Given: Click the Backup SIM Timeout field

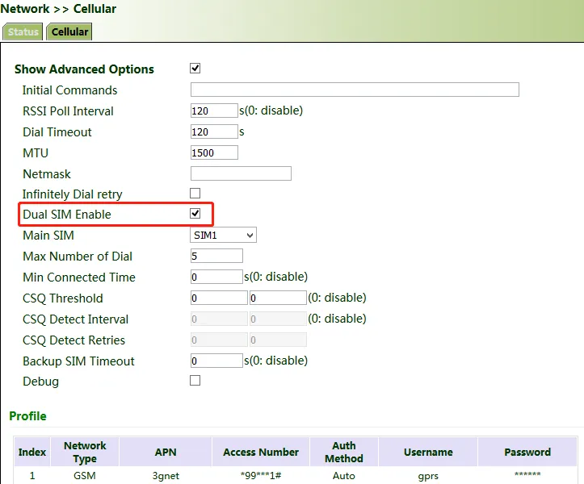Looking at the screenshot, I should coord(216,361).
